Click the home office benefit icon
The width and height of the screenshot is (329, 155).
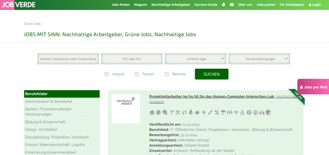(x=152, y=112)
